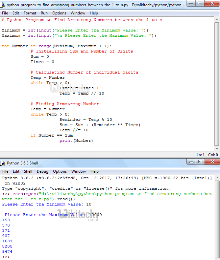Click the editor window's Python file icon
The height and width of the screenshot is (260, 220).
pyautogui.click(x=3, y=5)
